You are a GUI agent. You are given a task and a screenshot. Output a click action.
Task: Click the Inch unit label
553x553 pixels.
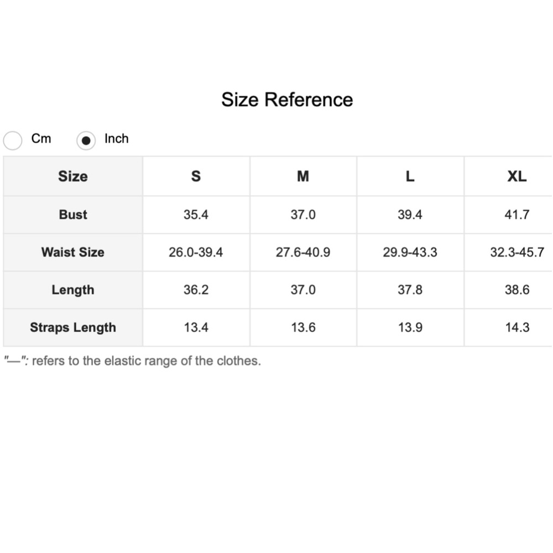click(116, 139)
